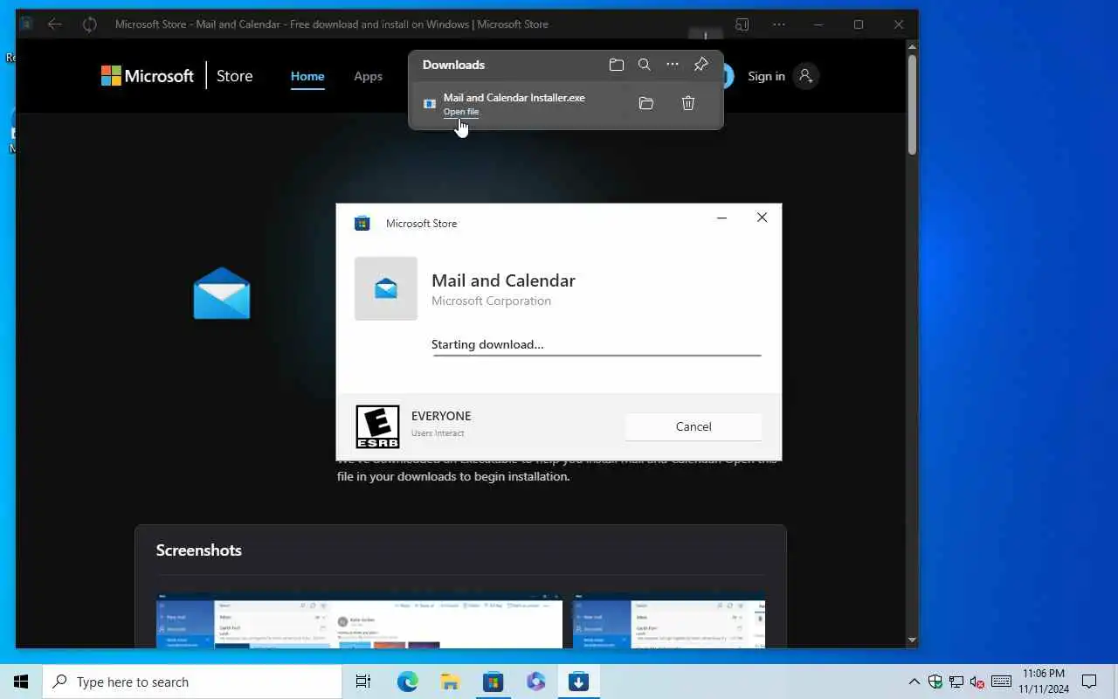Pin the Downloads panel
Viewport: 1118px width, 699px height.
pyautogui.click(x=700, y=65)
